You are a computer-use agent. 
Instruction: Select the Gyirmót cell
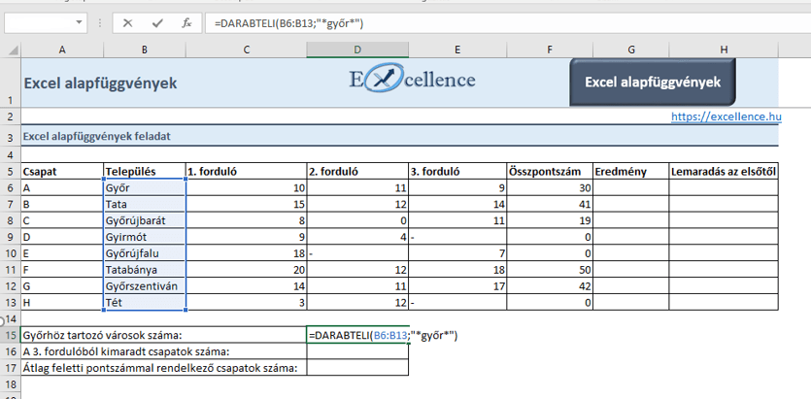145,237
